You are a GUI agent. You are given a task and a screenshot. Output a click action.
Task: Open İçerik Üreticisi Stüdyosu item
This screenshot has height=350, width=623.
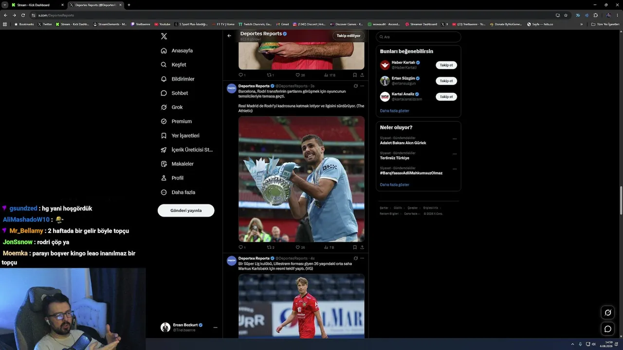187,150
